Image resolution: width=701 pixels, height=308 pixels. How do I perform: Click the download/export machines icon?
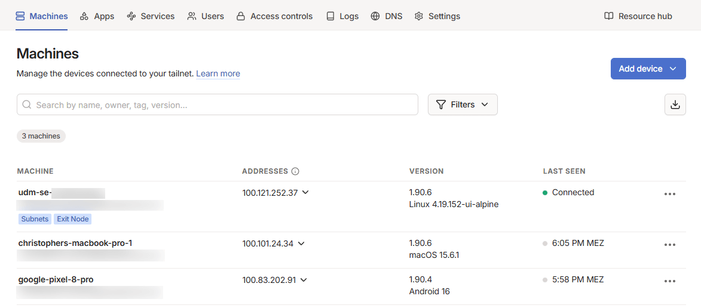(x=675, y=104)
